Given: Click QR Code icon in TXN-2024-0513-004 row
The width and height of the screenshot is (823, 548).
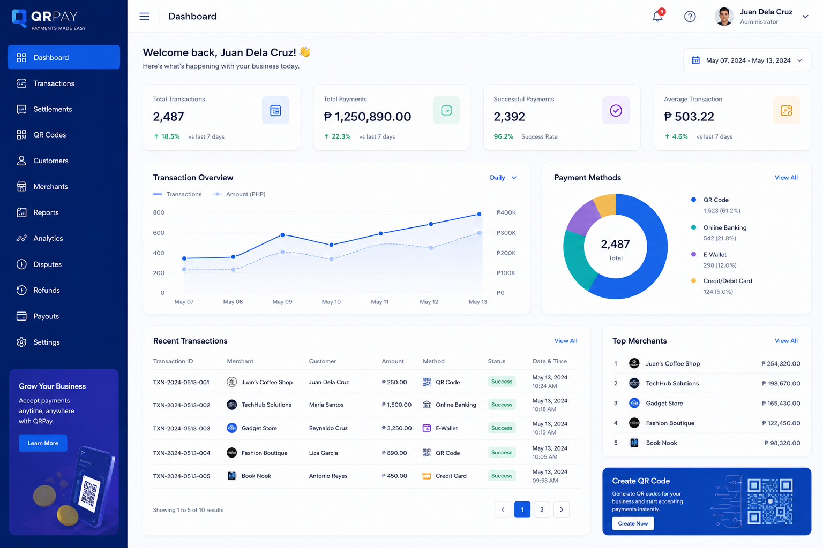Looking at the screenshot, I should (x=427, y=453).
